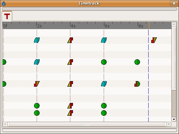The width and height of the screenshot is (179, 134).
Task: Jump to the 4s mark on time ruler
Action: [x=73, y=26]
